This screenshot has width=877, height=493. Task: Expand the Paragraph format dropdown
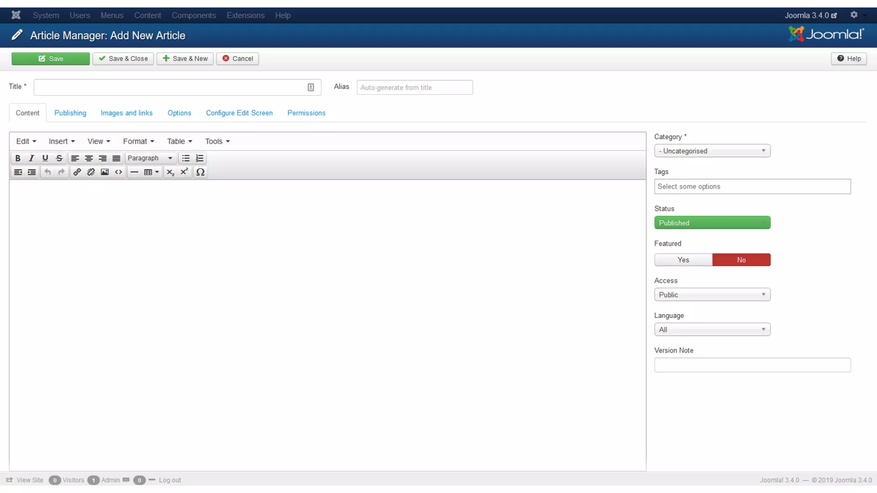click(x=150, y=158)
